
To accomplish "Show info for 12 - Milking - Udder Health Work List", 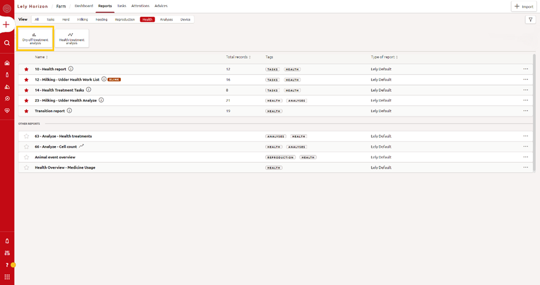I will [104, 79].
